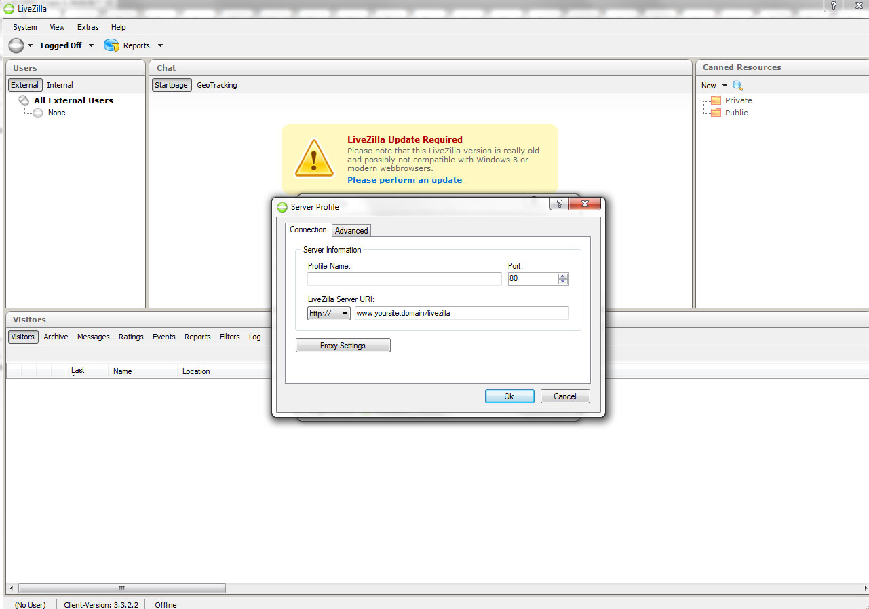Follow the Please perform an update link

point(404,180)
